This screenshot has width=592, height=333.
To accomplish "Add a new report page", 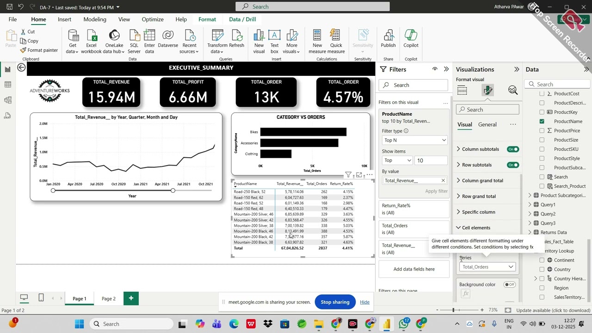I will [x=131, y=298].
